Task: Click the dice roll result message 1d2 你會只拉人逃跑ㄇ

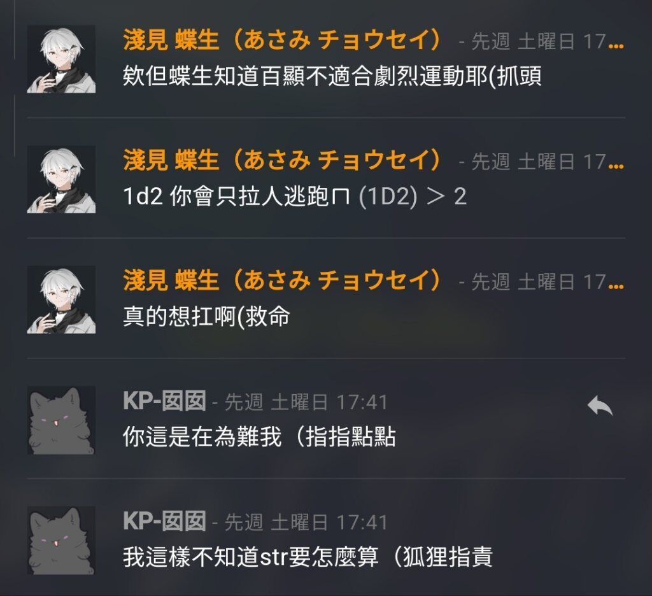Action: click(x=295, y=196)
